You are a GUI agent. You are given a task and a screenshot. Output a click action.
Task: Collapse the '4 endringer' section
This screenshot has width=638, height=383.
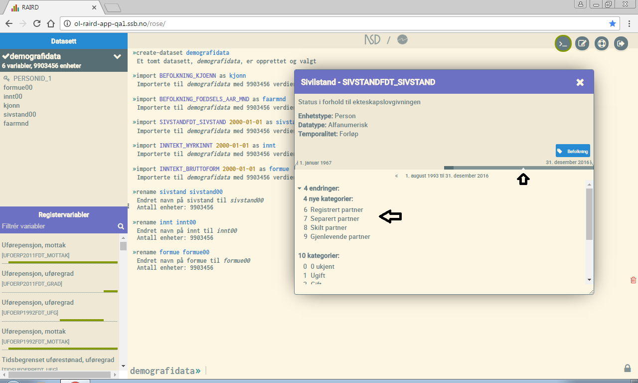pos(299,189)
